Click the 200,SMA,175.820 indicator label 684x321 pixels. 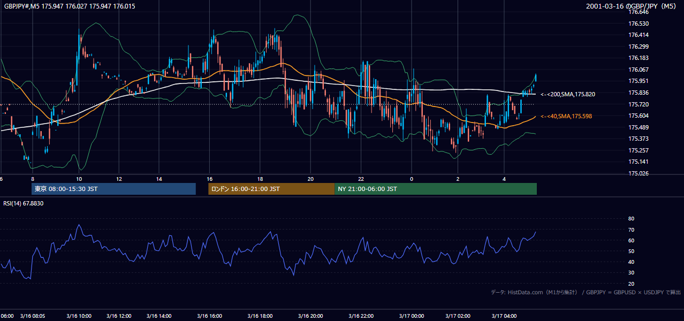568,94
